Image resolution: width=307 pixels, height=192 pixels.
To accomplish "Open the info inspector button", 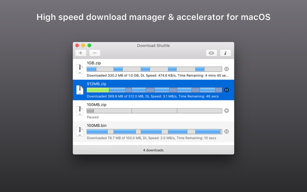I will coord(225,53).
